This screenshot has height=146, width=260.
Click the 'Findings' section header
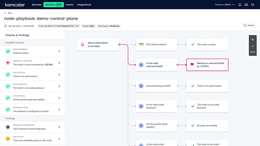click(33, 118)
